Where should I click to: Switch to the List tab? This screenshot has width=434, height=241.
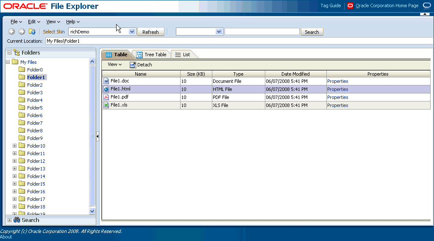183,55
